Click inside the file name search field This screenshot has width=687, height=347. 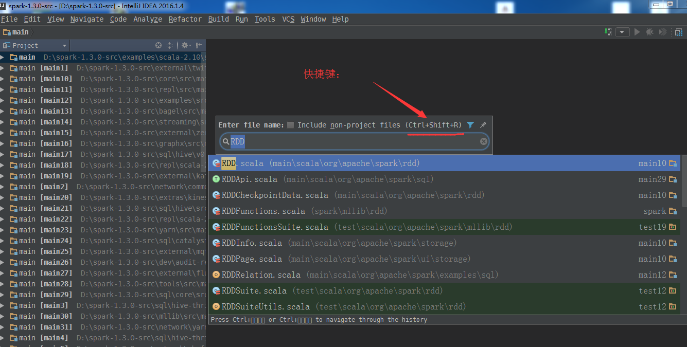(355, 141)
